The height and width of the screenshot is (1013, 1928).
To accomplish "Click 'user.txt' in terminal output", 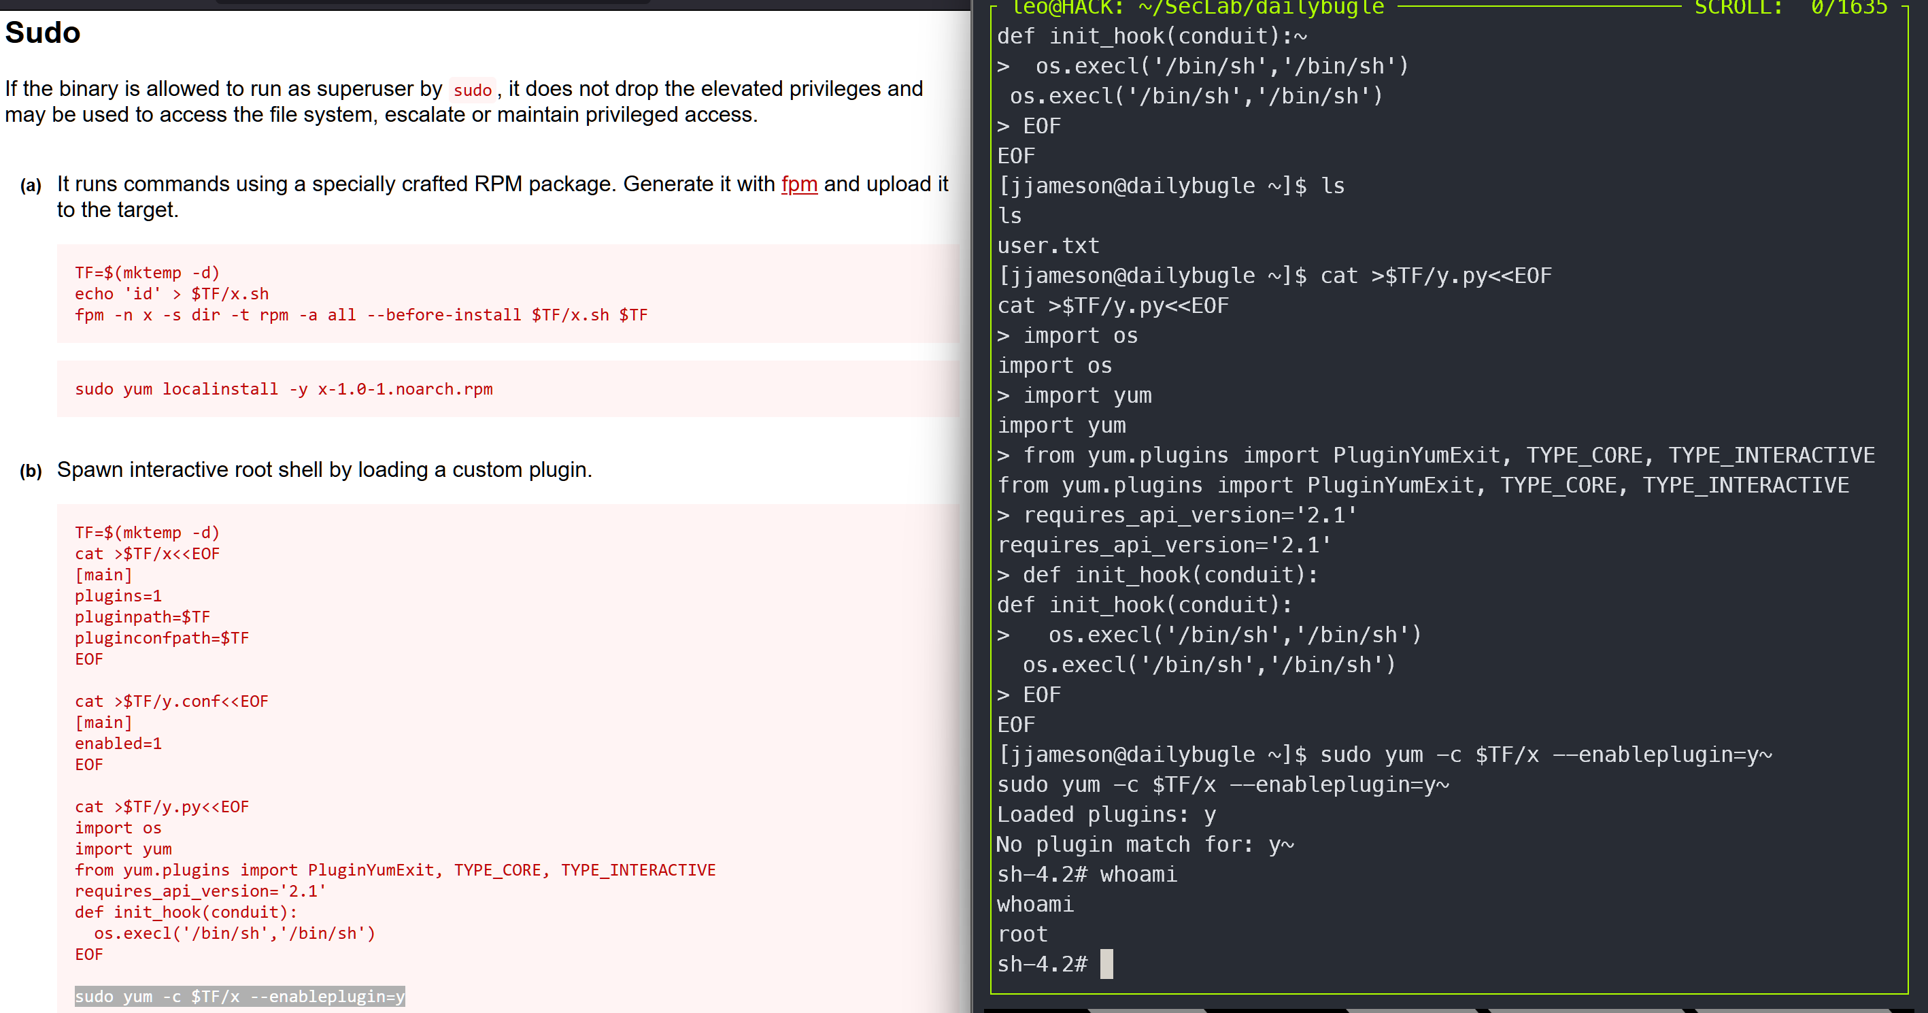I will 1049,246.
